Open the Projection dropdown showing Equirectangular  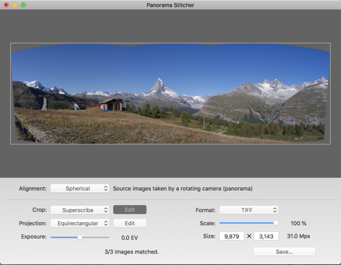click(80, 223)
